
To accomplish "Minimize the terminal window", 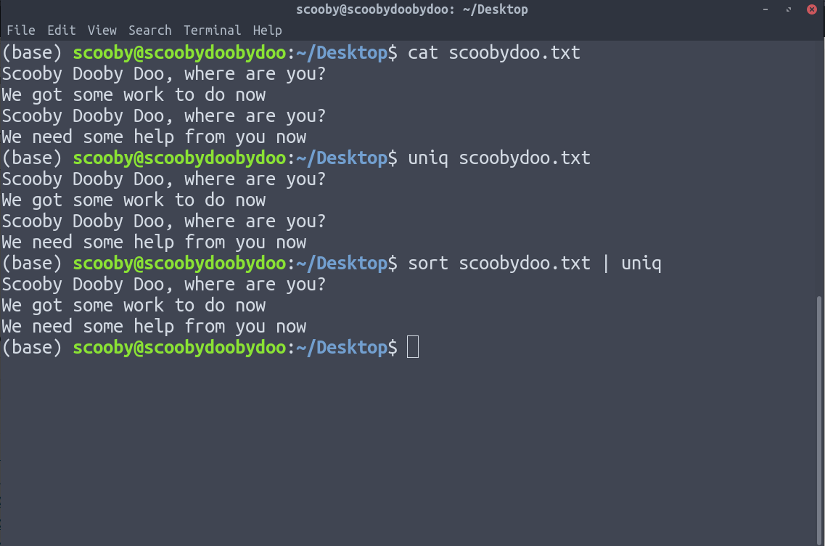I will coord(766,9).
